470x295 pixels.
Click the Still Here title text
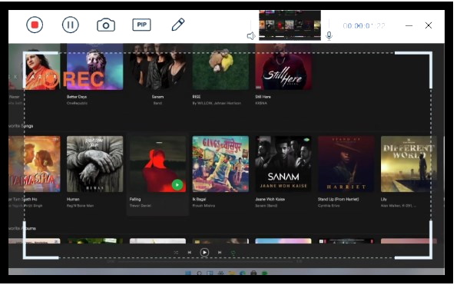[263, 97]
